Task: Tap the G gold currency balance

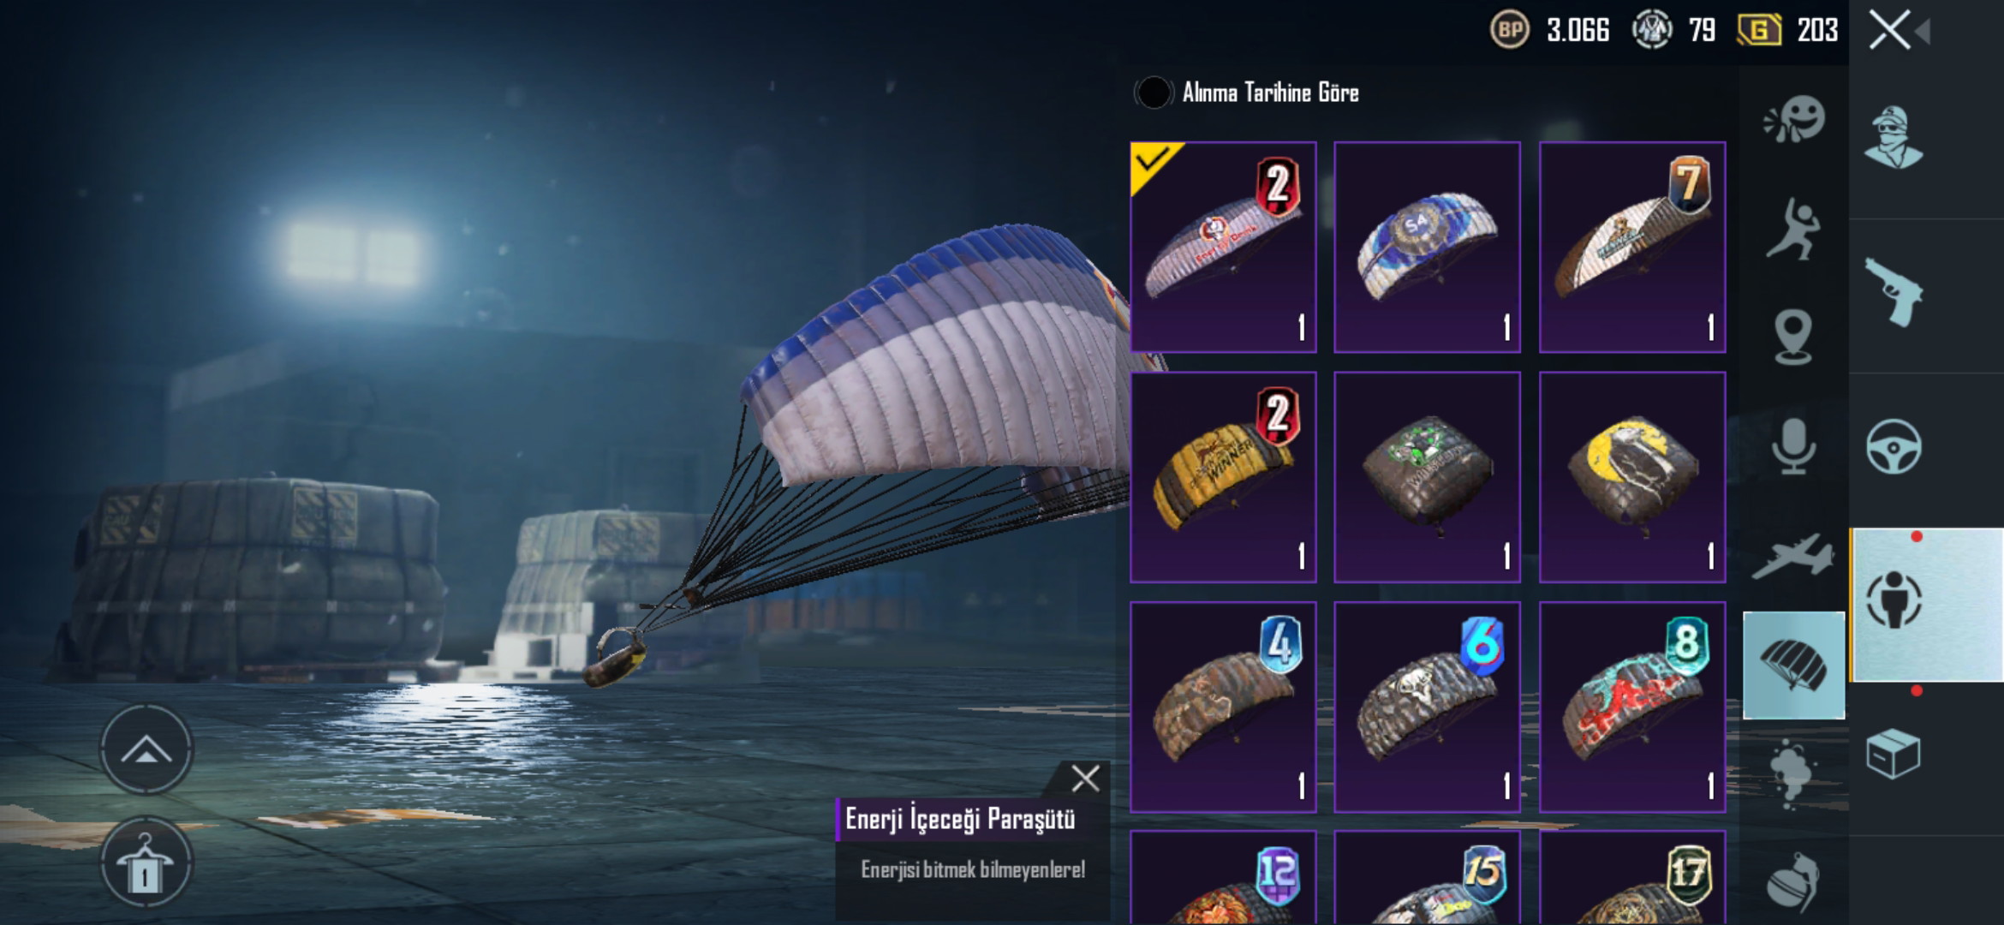Action: point(1787,30)
